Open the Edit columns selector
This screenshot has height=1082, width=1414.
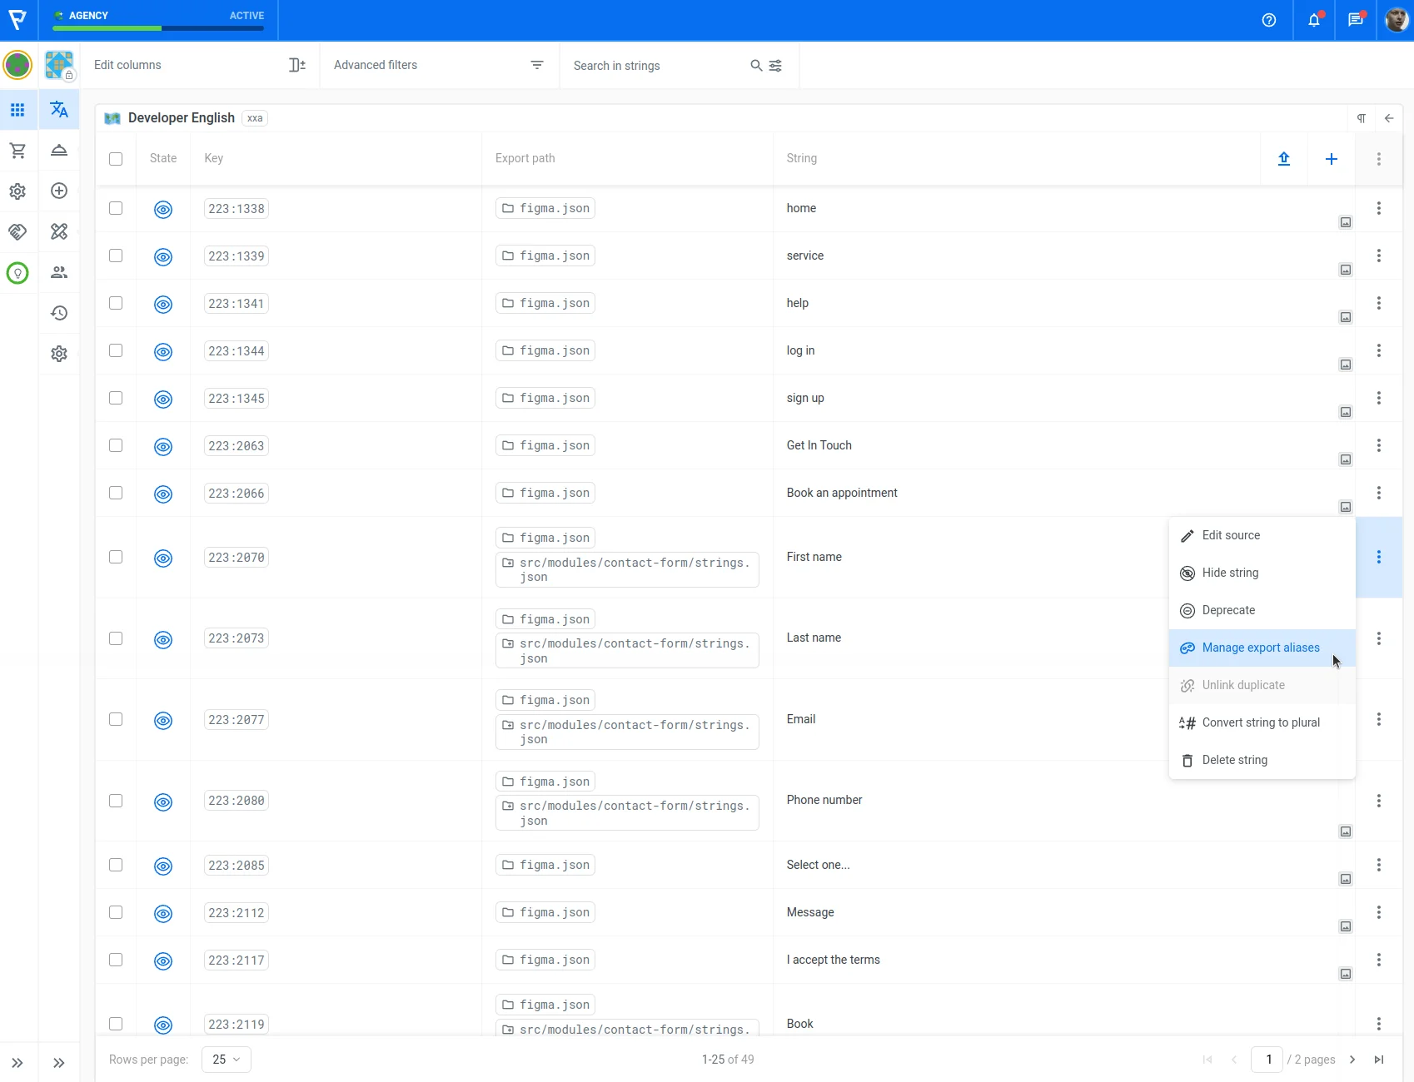tap(199, 65)
